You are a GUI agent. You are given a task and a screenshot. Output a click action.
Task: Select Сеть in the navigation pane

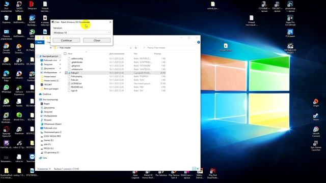(44, 158)
